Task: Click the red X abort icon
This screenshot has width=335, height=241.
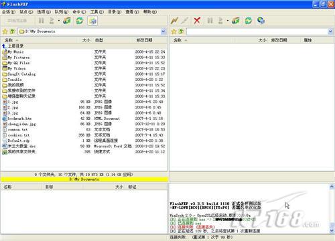Action: [197, 21]
